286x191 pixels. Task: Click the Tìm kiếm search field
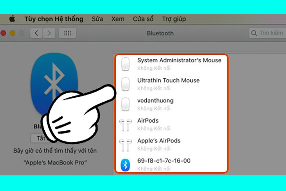[x=267, y=33]
